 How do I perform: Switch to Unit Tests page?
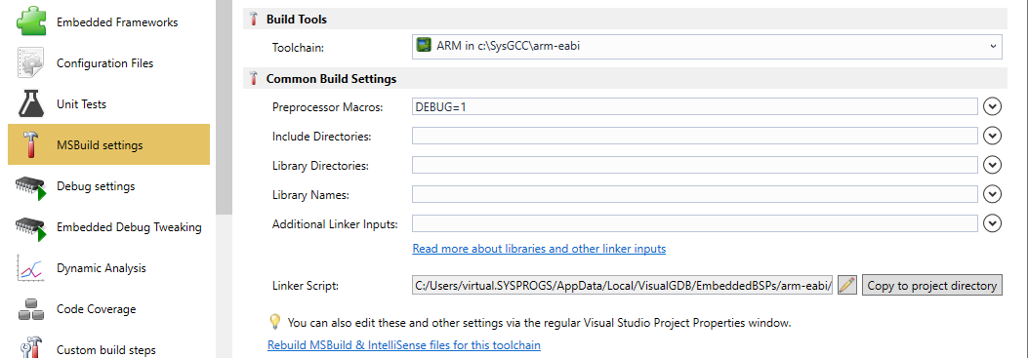(x=108, y=104)
